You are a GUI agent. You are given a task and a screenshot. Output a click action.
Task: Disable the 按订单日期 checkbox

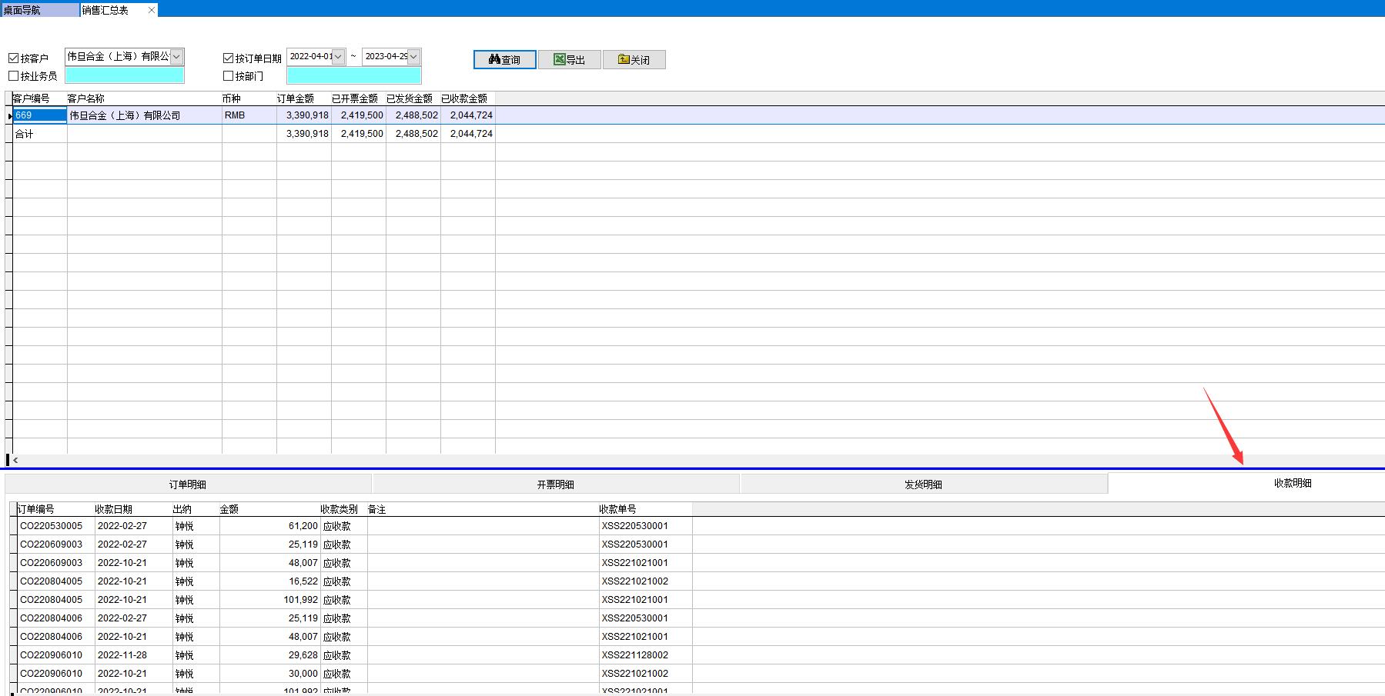pos(228,58)
